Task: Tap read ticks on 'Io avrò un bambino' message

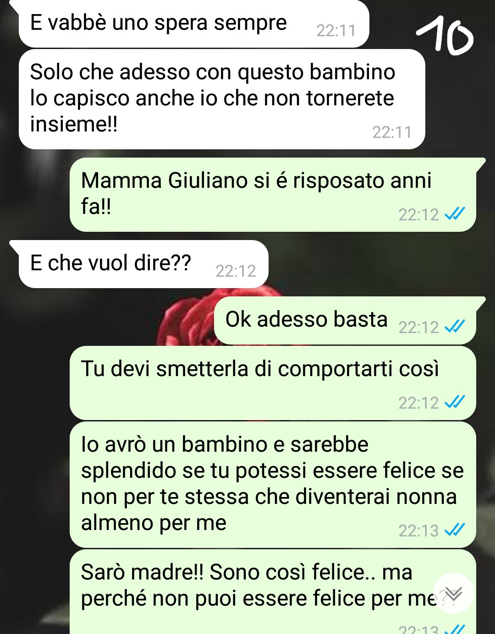Action: tap(455, 530)
